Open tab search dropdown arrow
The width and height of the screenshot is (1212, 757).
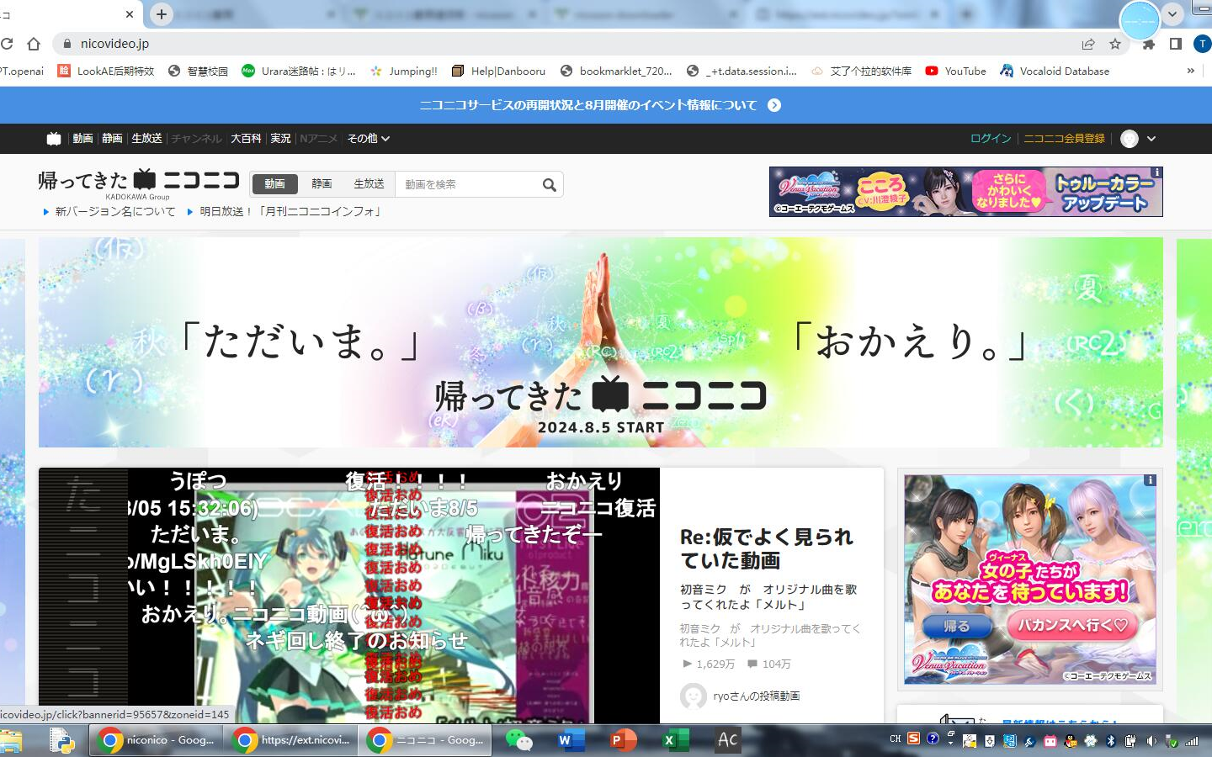pos(1172,14)
